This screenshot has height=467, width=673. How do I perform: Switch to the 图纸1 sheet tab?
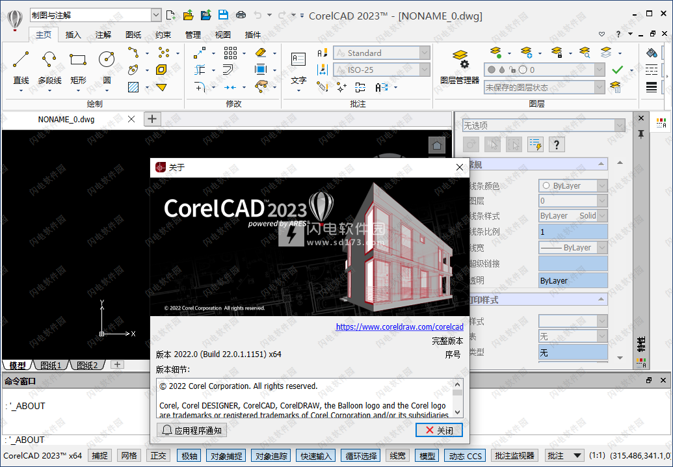pos(51,366)
